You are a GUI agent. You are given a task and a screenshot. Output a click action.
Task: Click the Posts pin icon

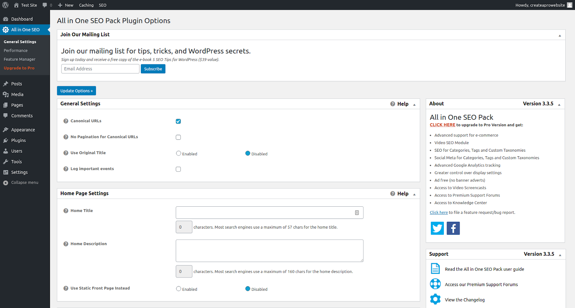[x=6, y=84]
